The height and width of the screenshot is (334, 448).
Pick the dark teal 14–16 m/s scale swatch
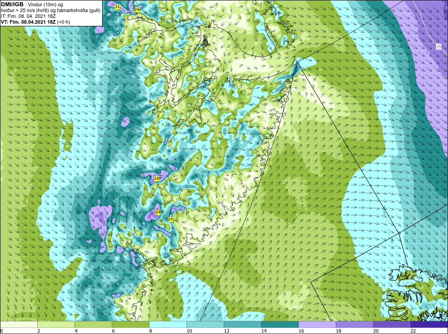pyautogui.click(x=280, y=324)
